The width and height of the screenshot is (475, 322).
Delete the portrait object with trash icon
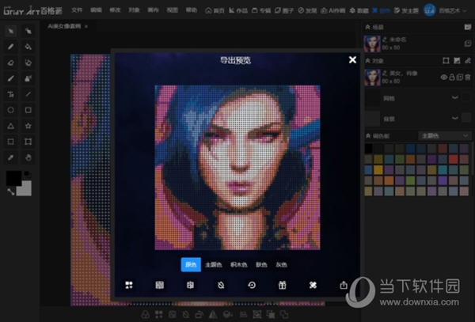468,78
